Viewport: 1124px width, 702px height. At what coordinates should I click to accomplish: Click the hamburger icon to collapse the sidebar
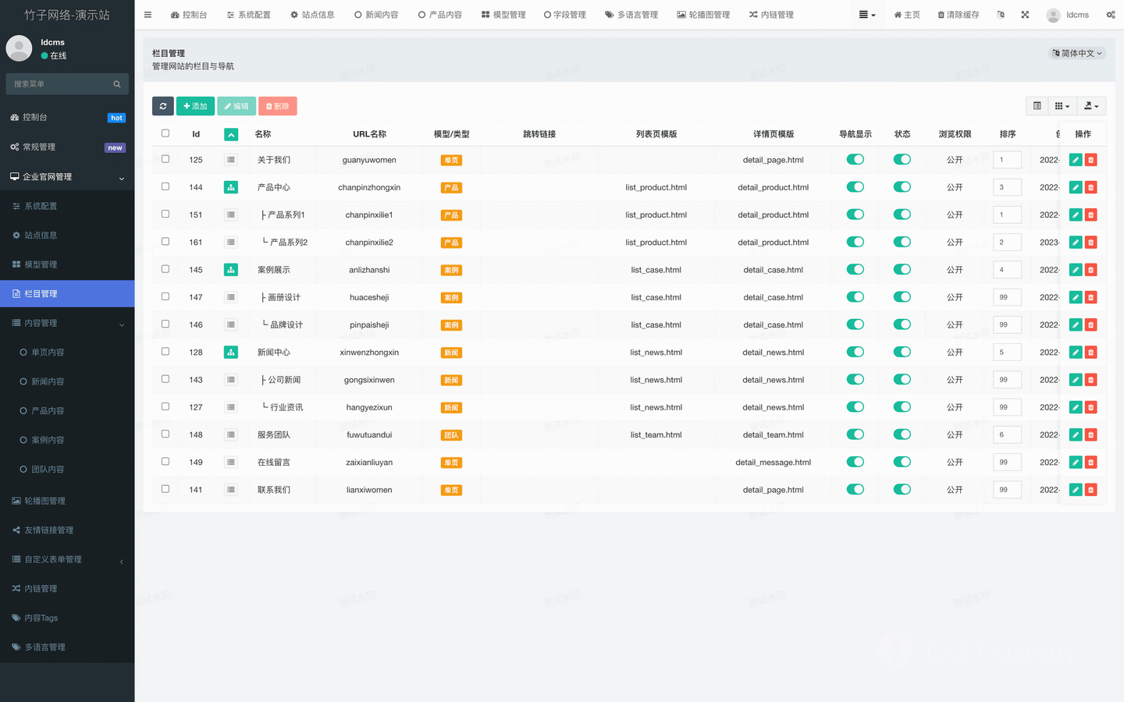[x=148, y=15]
